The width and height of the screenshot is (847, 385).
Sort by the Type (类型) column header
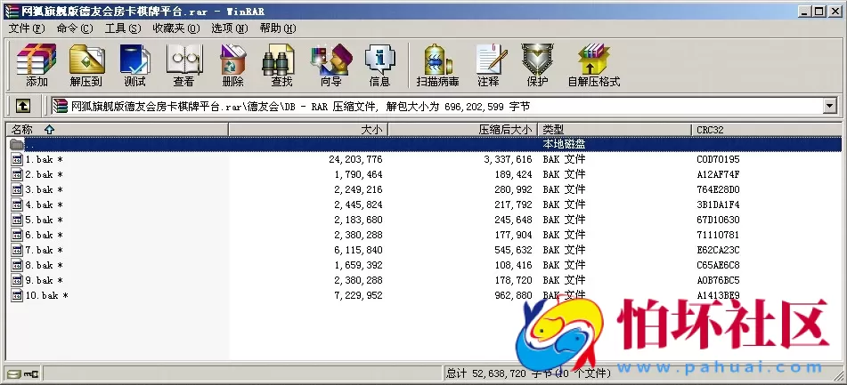coord(615,130)
